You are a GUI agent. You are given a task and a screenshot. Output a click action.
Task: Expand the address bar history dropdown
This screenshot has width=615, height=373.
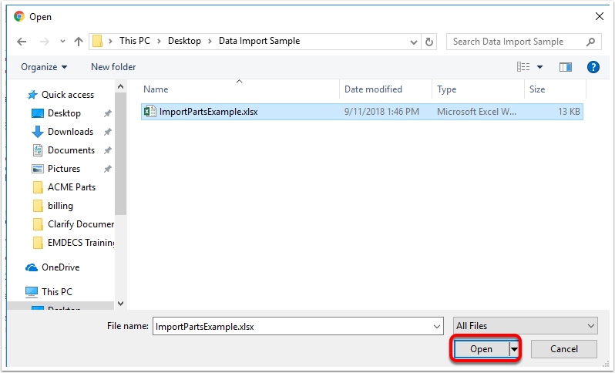pos(413,42)
